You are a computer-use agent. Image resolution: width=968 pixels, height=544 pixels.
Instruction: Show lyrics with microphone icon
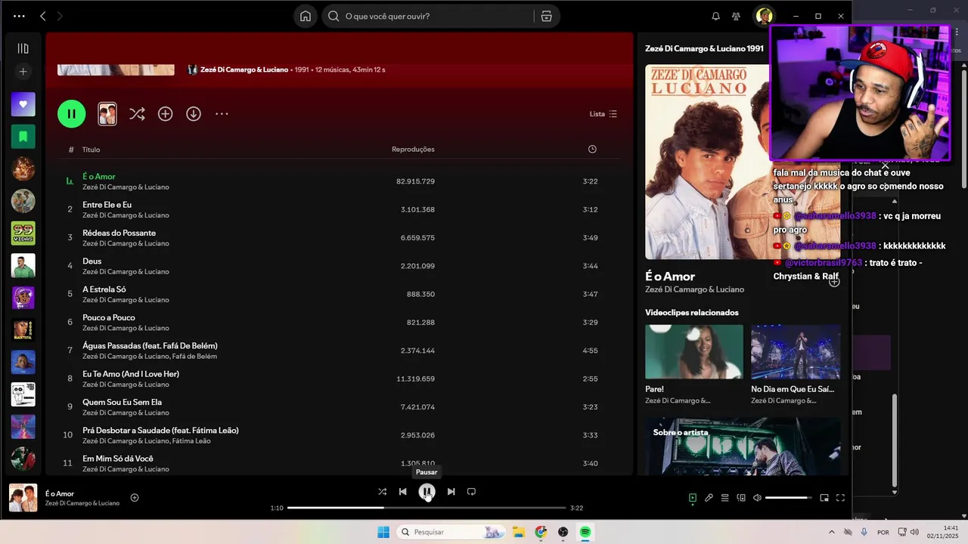pos(709,498)
